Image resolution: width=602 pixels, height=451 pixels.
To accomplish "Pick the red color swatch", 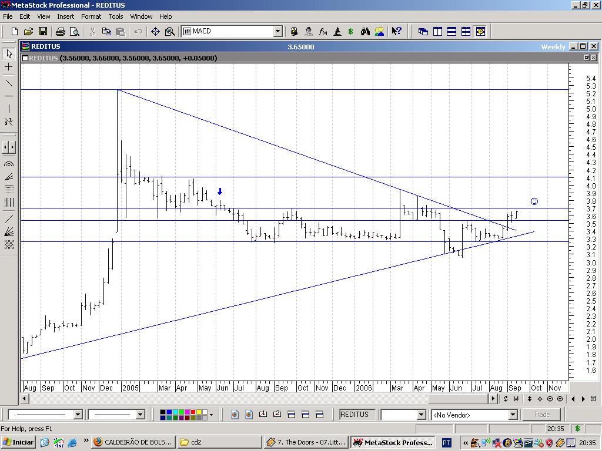I will click(193, 412).
